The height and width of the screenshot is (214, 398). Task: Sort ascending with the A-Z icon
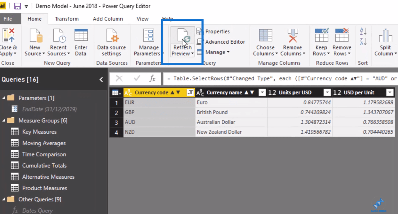pos(363,32)
